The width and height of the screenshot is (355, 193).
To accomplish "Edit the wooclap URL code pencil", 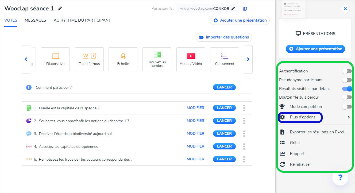I will (x=233, y=9).
